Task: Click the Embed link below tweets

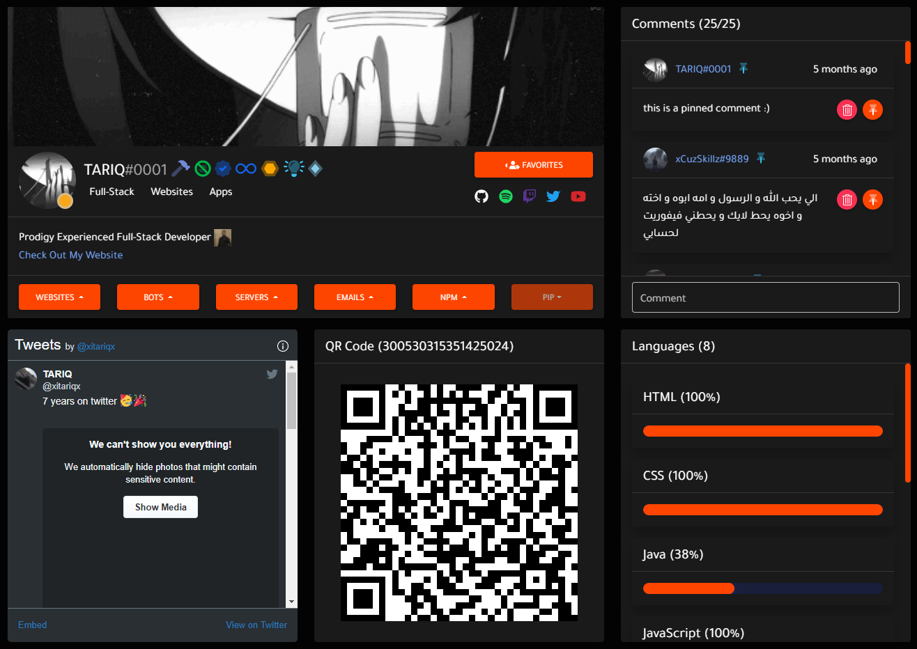Action: (32, 625)
